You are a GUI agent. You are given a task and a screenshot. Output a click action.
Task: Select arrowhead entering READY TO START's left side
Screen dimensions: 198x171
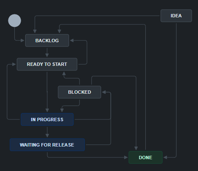[x=14, y=64]
